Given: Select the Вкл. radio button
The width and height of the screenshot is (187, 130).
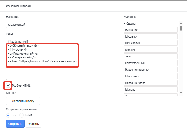Looking at the screenshot, I should (x=8, y=116).
